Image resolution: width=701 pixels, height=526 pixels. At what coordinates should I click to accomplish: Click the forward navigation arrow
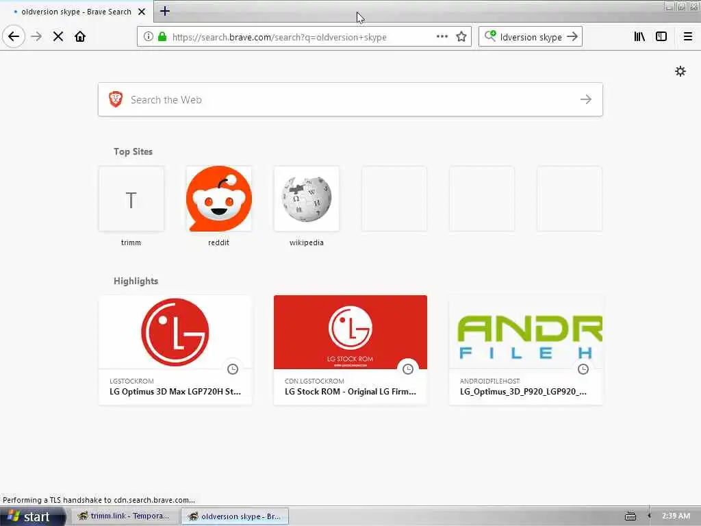[x=36, y=36]
